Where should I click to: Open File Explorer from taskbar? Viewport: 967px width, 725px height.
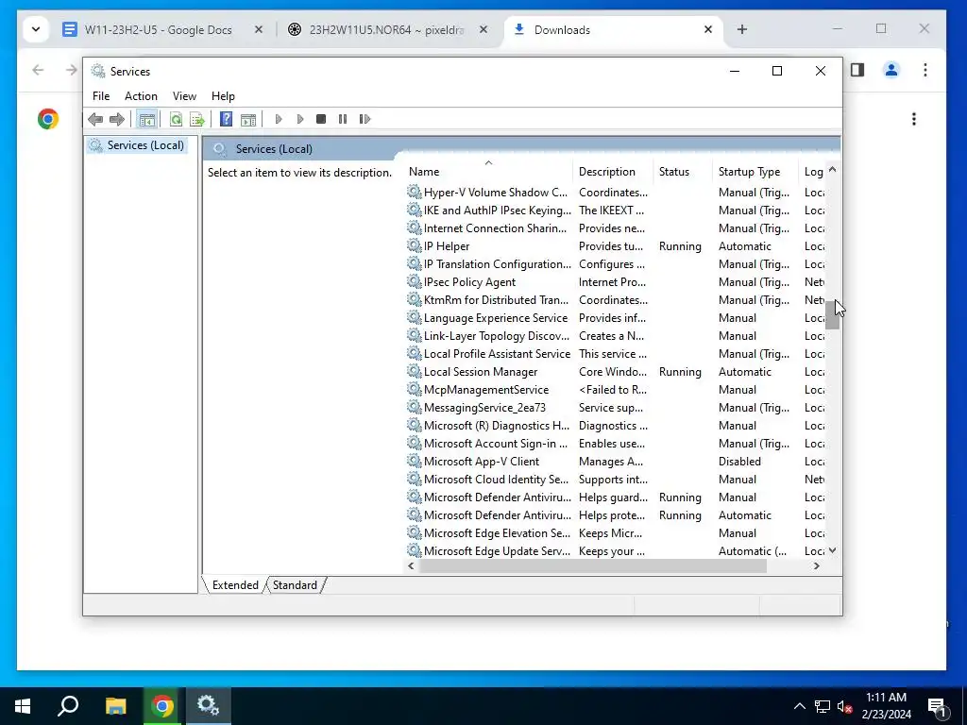click(x=115, y=706)
